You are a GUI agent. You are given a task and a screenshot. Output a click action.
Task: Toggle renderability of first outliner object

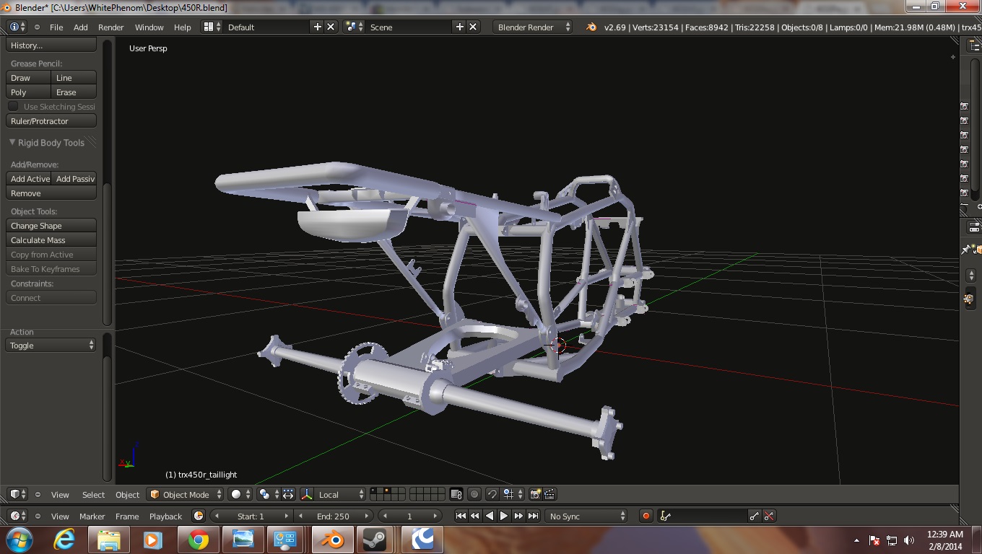point(964,106)
